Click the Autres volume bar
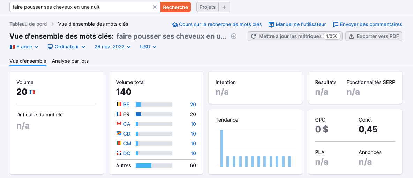 coord(154,165)
